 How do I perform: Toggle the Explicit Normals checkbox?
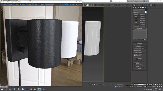pos(134,52)
